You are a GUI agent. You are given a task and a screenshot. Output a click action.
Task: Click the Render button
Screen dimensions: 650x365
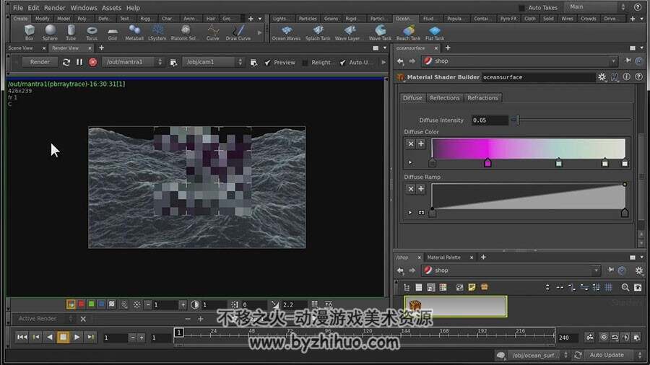[40, 62]
